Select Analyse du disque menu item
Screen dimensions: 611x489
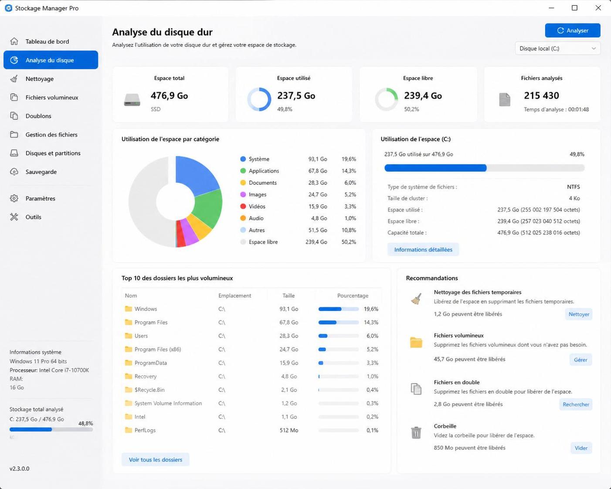click(x=51, y=60)
